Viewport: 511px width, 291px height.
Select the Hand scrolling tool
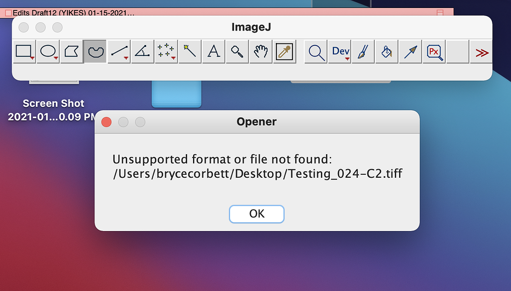pyautogui.click(x=260, y=51)
